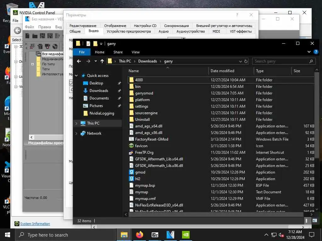Click Explorer Up one level arrow
322x241 pixels.
click(102, 61)
